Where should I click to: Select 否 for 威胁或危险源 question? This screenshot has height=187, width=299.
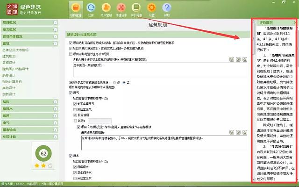124,83
